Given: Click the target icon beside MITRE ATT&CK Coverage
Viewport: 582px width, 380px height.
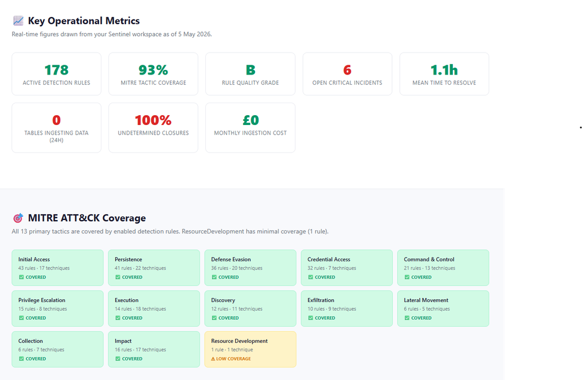Looking at the screenshot, I should 18,218.
